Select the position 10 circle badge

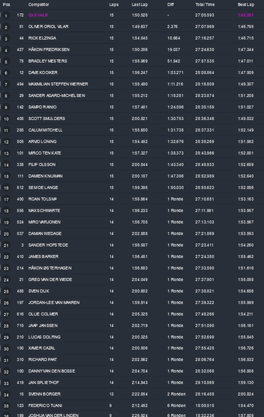pos(6,119)
